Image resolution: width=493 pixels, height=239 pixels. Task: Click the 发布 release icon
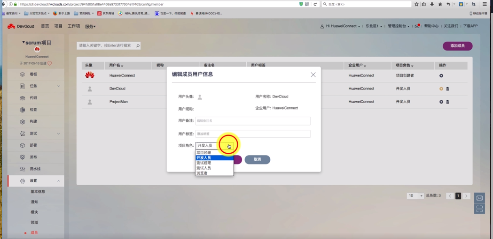[22, 157]
